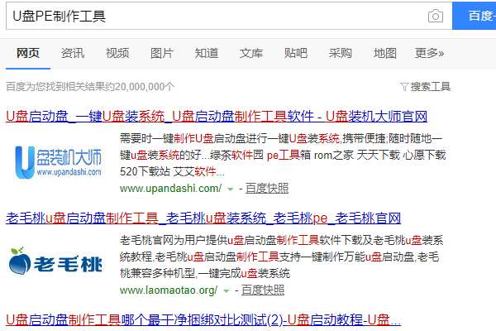Screen dimensions: 496x331
Task: Switch to the 图片 tab
Action: [162, 53]
